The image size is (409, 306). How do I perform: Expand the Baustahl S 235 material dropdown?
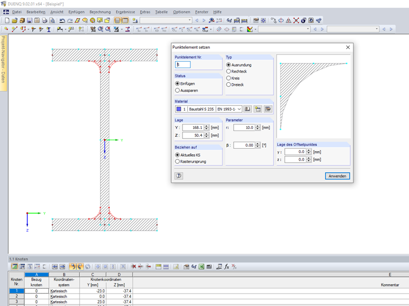pos(239,109)
